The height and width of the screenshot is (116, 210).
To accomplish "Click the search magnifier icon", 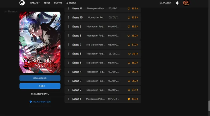I will coord(67,3).
